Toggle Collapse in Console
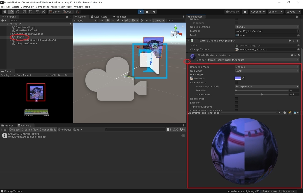 pyautogui.click(x=14, y=130)
